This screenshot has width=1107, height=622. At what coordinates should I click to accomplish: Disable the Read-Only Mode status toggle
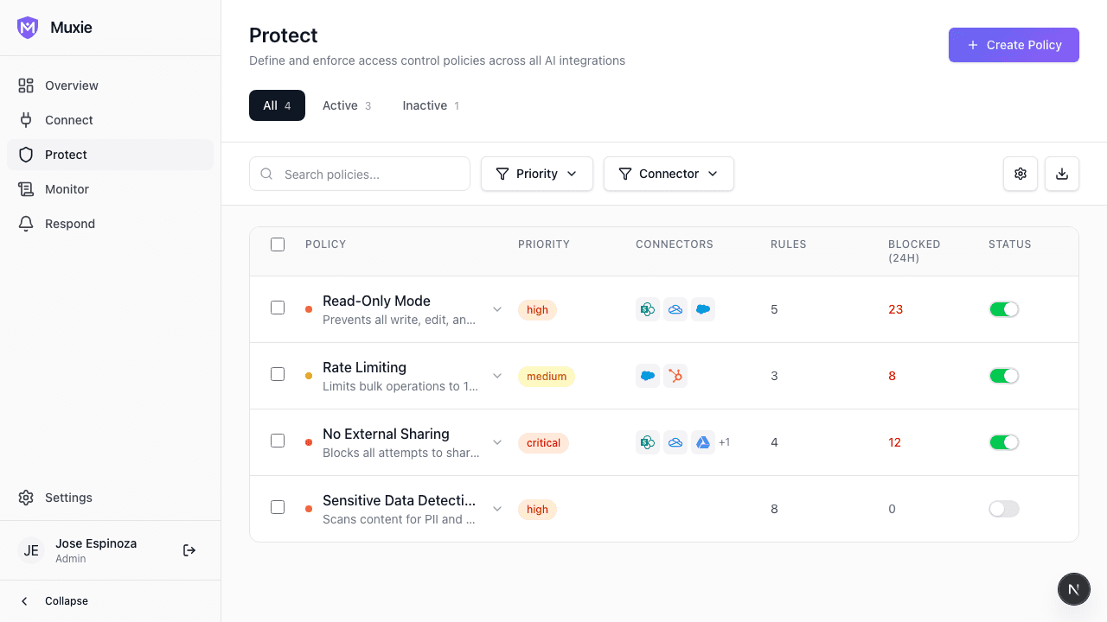pos(1003,308)
